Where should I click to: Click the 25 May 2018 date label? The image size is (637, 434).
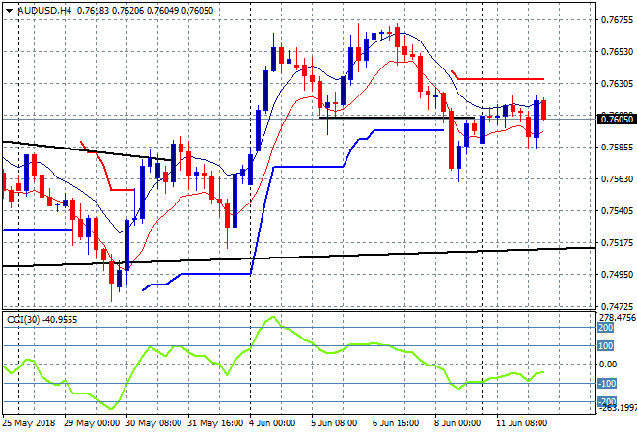[31, 423]
